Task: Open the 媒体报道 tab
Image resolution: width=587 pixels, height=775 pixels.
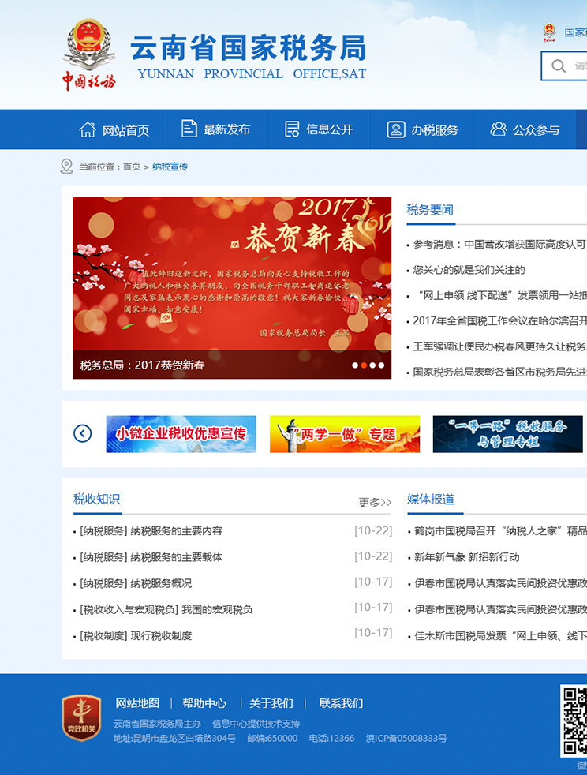Action: [431, 499]
